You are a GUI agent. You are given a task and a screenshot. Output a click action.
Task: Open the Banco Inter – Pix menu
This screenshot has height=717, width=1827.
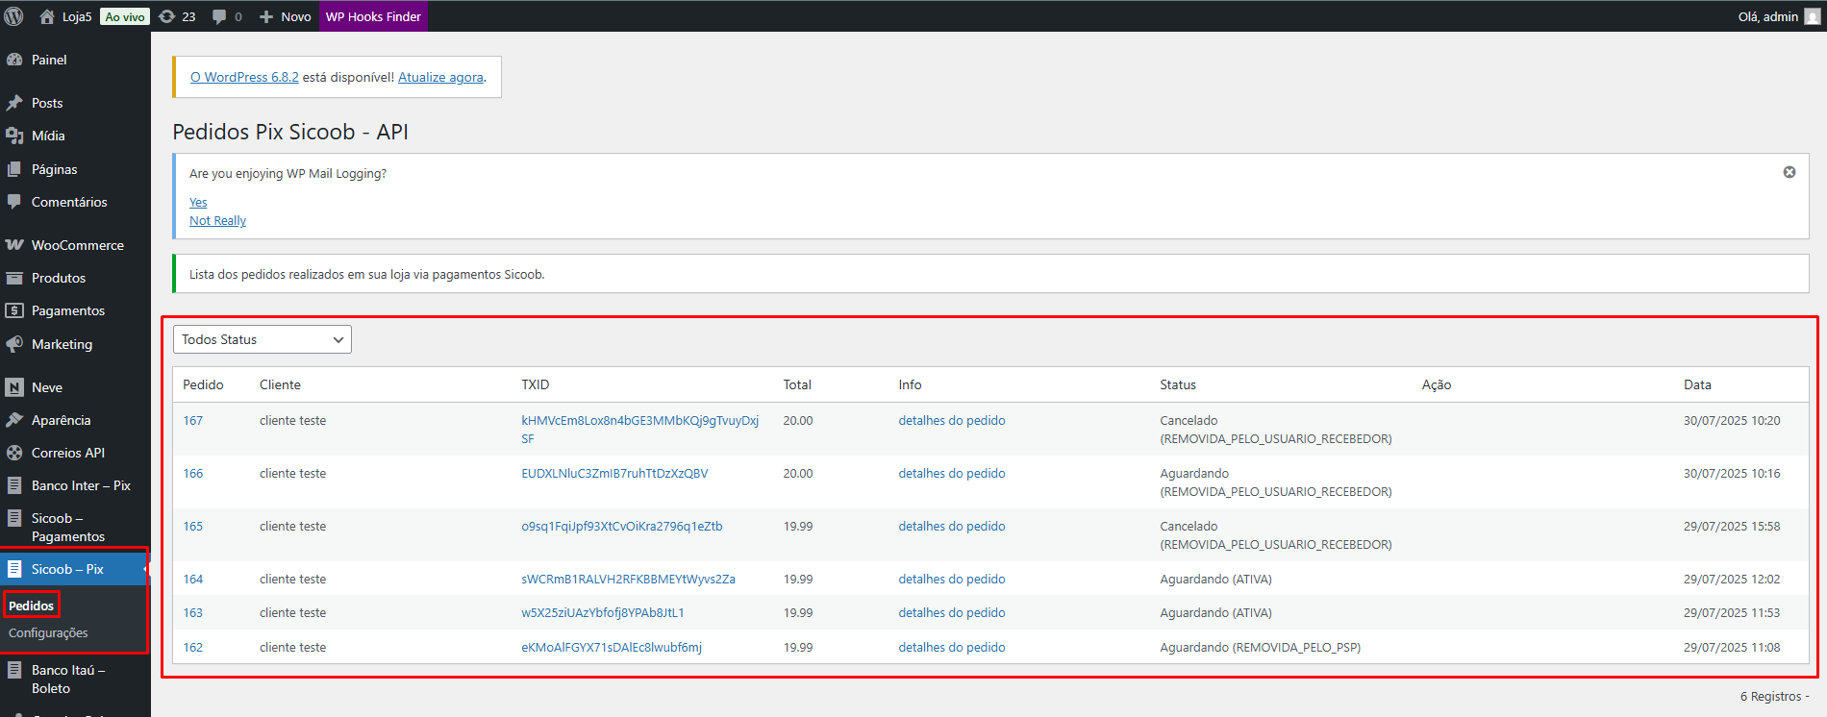[x=81, y=485]
